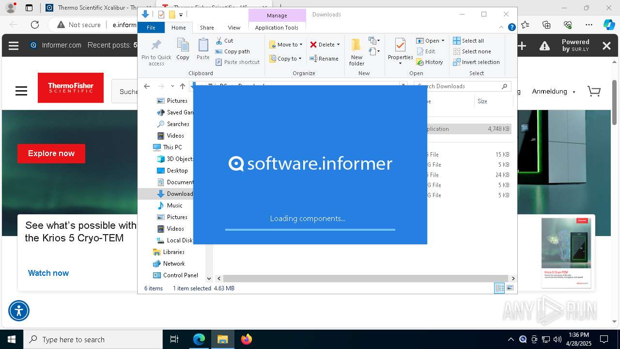Viewport: 620px width, 349px height.
Task: Open the shopping cart on Thermo Fisher page
Action: tap(594, 91)
